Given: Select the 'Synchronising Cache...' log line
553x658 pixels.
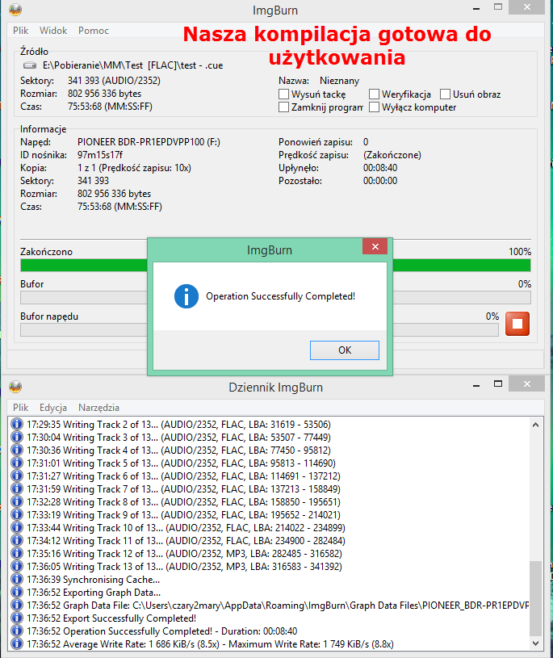Looking at the screenshot, I should tap(93, 580).
